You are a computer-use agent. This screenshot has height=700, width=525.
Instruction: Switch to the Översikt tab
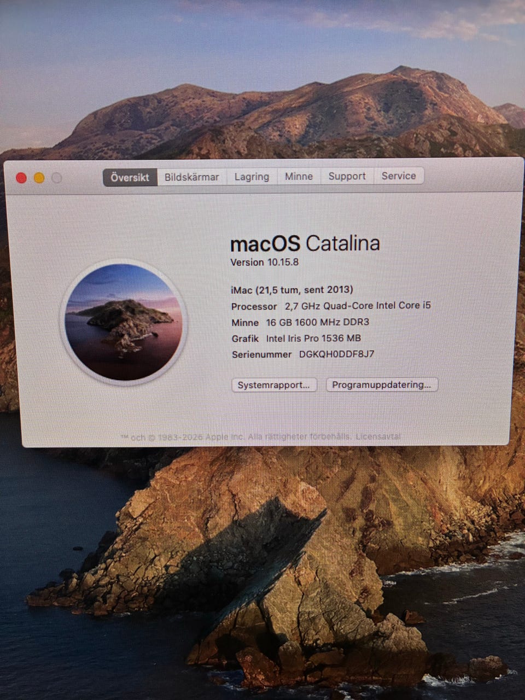click(130, 177)
